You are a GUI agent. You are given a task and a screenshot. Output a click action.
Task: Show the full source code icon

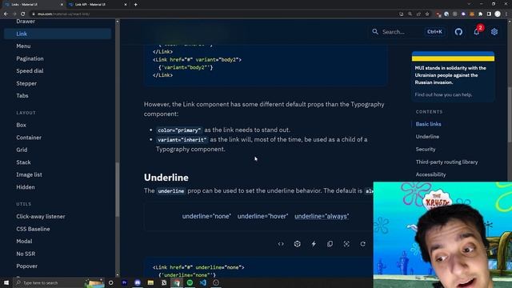point(281,243)
